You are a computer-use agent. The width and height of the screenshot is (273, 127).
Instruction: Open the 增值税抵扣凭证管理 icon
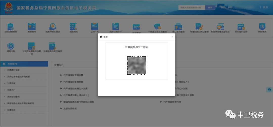coord(199,27)
